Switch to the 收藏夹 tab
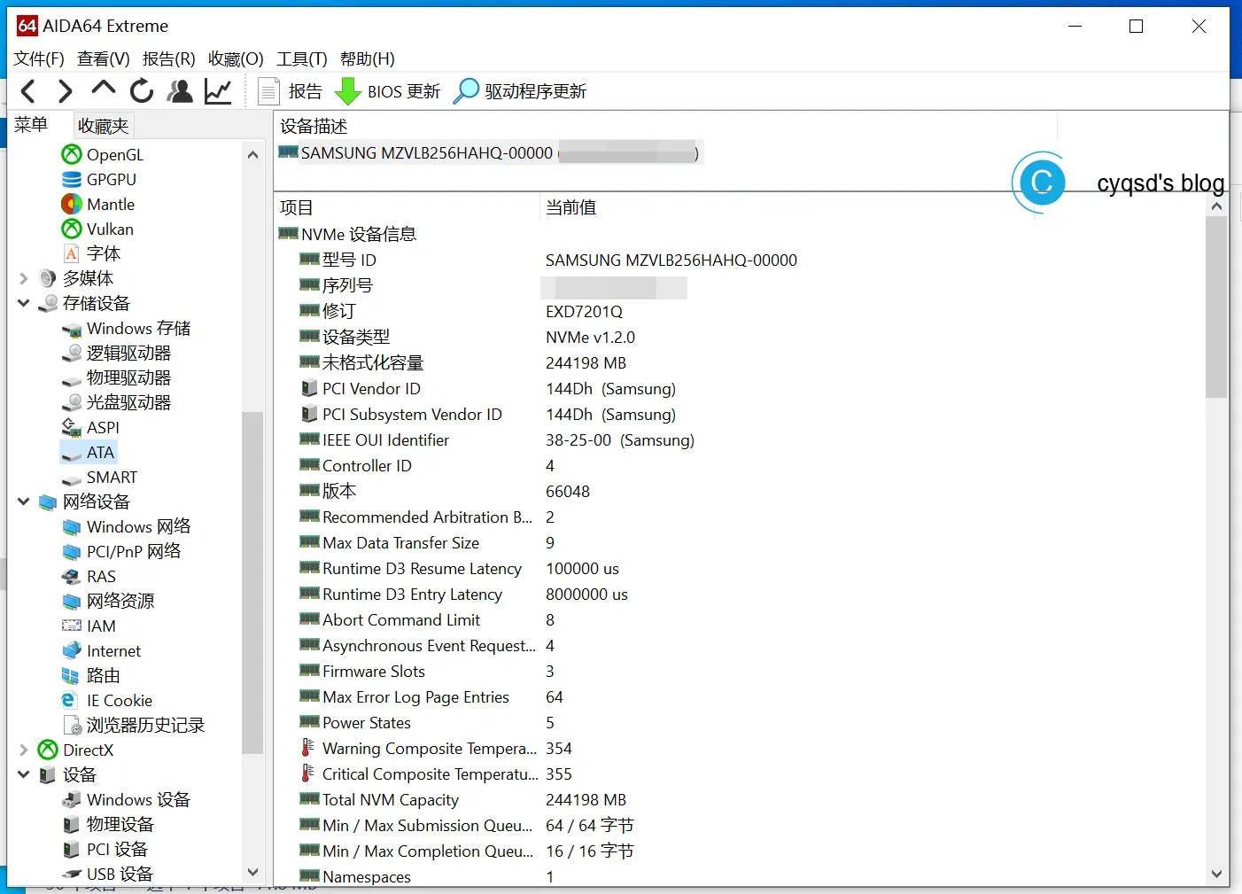Viewport: 1242px width, 894px height. click(x=103, y=126)
